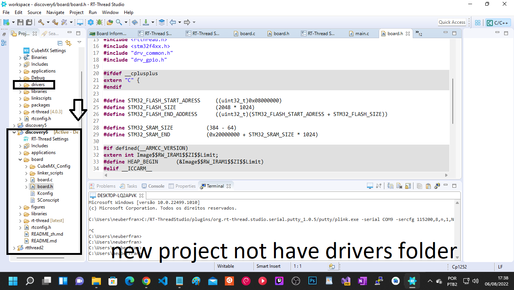Screen dimensions: 514x290
Task: Select the Flash Download icon on the toolbar
Action: click(145, 23)
